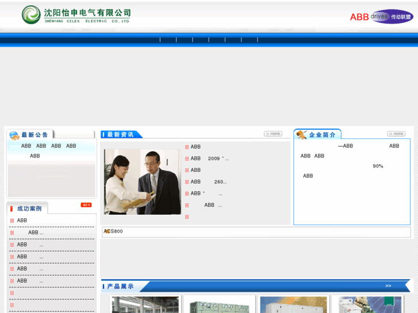Click the news photo of two colleagues

click(143, 182)
